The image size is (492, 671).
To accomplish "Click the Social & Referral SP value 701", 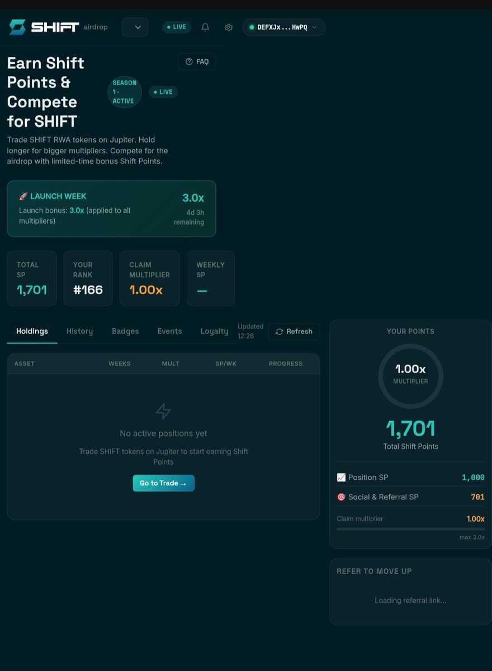I will (x=477, y=497).
